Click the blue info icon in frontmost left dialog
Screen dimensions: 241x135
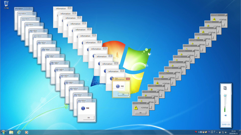coord(83,108)
